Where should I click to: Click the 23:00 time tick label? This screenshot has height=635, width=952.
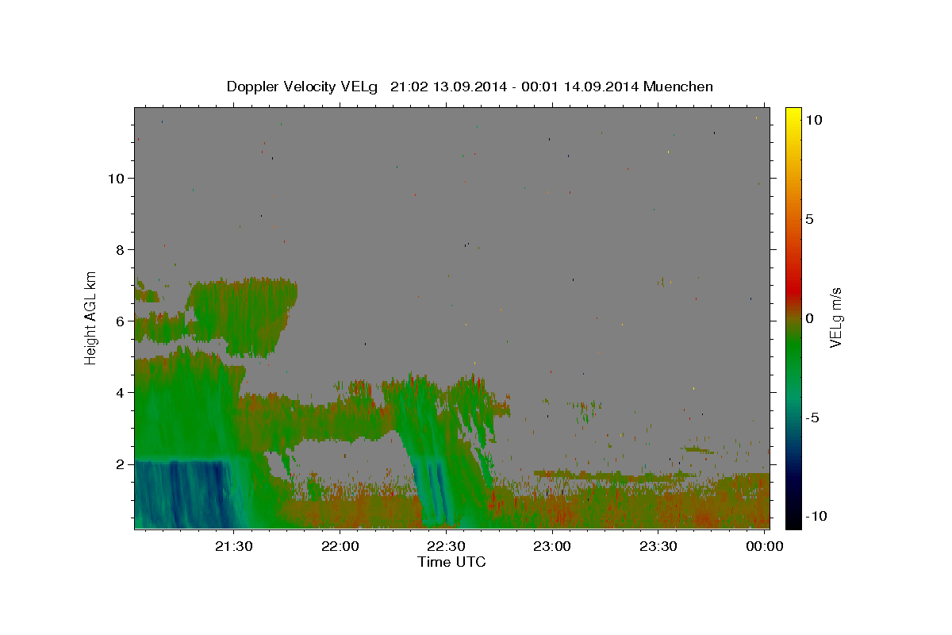tap(551, 546)
